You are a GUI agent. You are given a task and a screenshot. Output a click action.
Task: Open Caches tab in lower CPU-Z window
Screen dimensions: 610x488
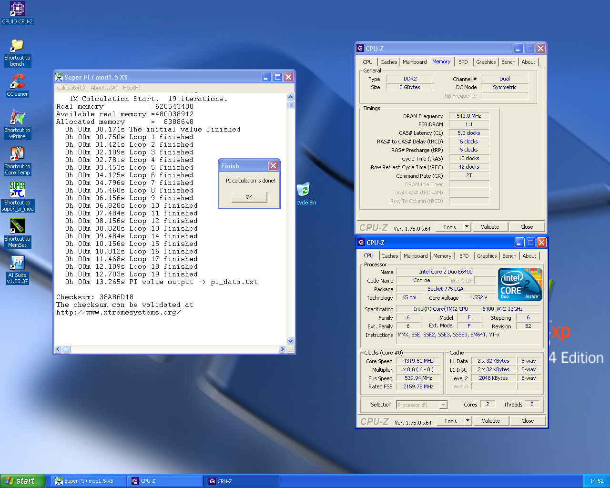pos(390,256)
